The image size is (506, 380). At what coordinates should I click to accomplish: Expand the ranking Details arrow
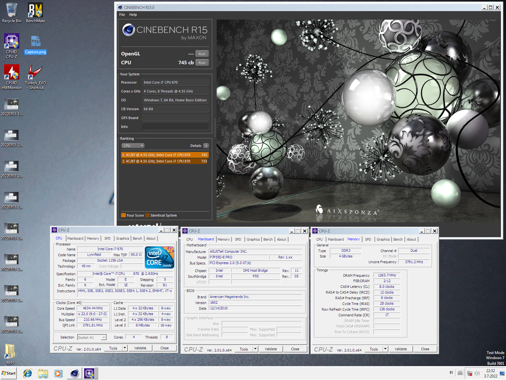pos(206,146)
